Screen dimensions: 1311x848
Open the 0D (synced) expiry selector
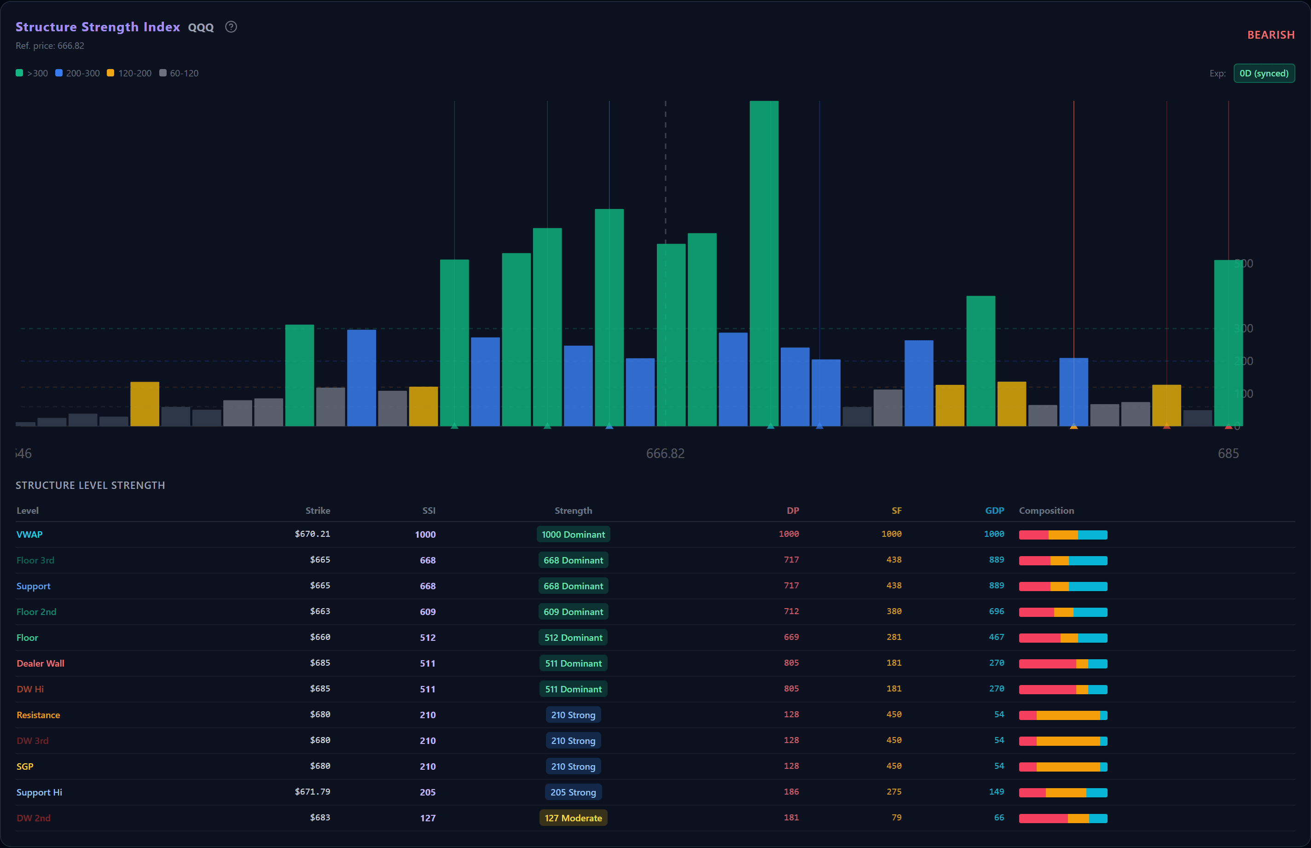click(1264, 73)
